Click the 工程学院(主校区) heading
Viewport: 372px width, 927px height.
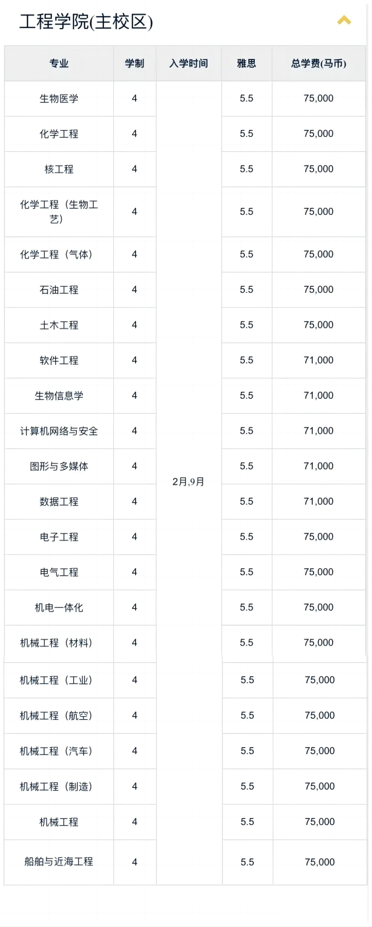click(86, 21)
